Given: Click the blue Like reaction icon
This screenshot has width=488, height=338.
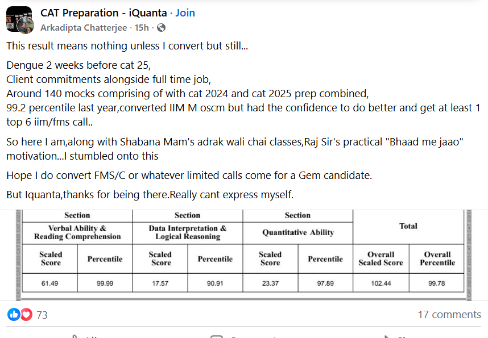Looking at the screenshot, I should (x=14, y=314).
